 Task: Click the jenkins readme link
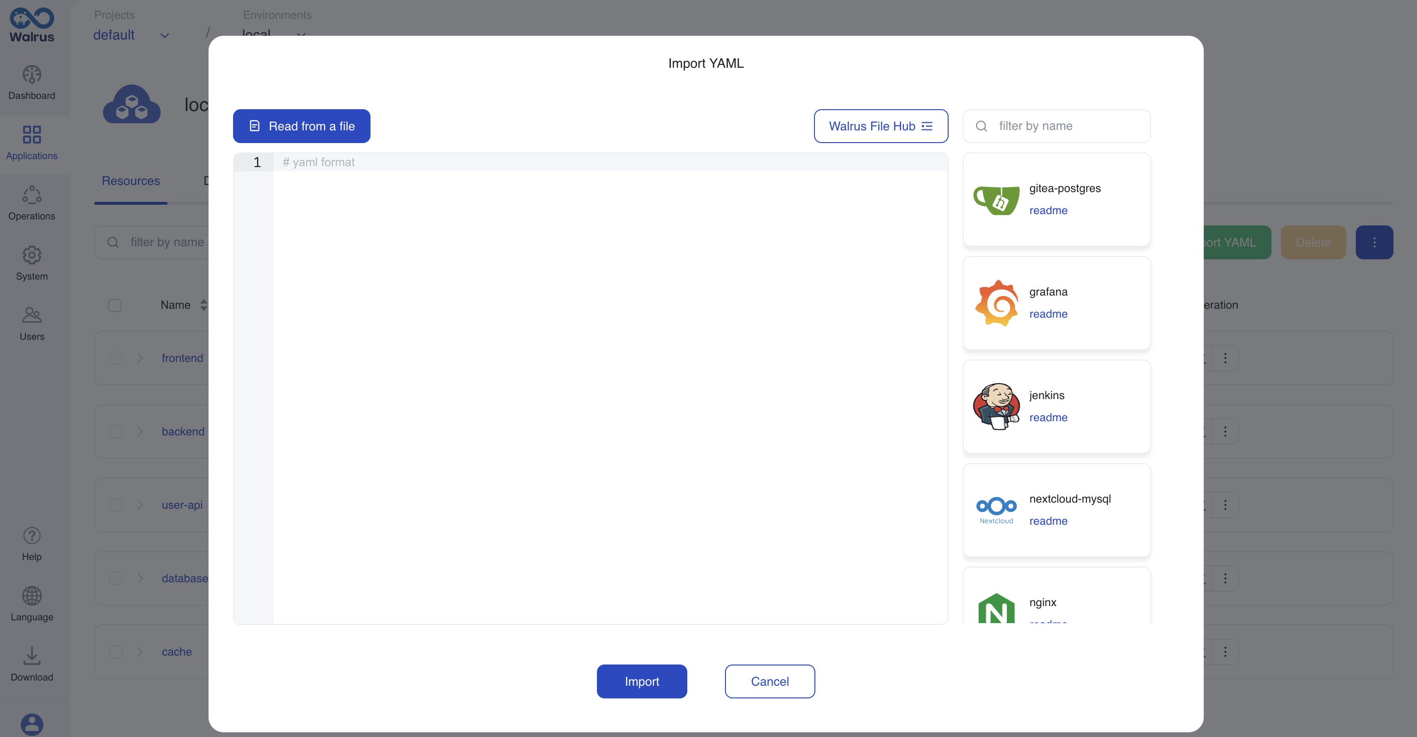[x=1048, y=417]
